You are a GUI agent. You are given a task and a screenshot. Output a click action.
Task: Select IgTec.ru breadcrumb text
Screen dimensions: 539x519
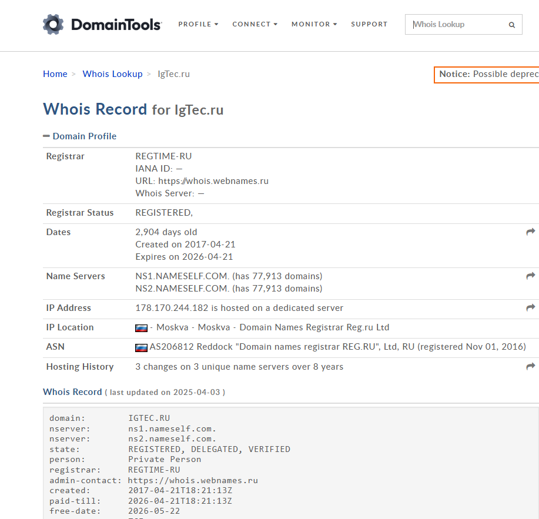(x=173, y=74)
